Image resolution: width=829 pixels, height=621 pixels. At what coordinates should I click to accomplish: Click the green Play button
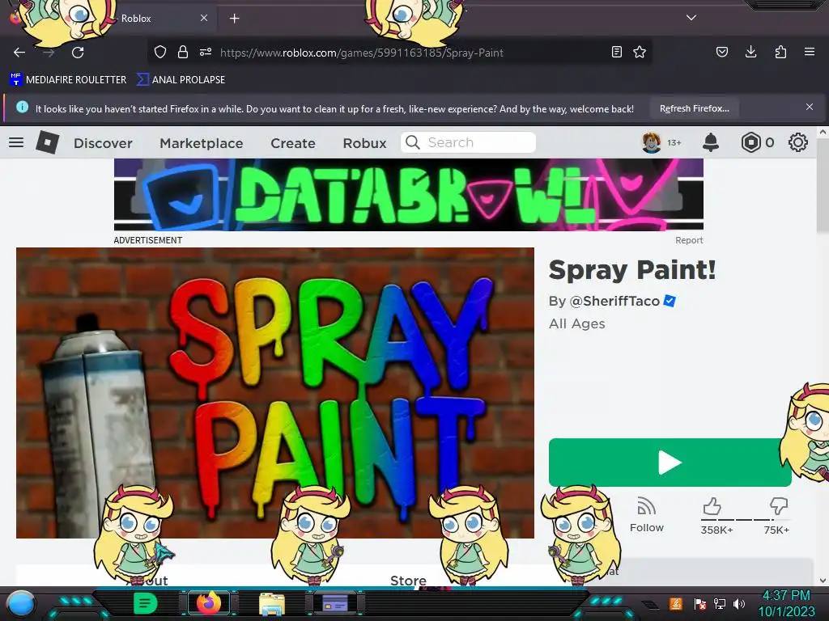[x=670, y=463]
